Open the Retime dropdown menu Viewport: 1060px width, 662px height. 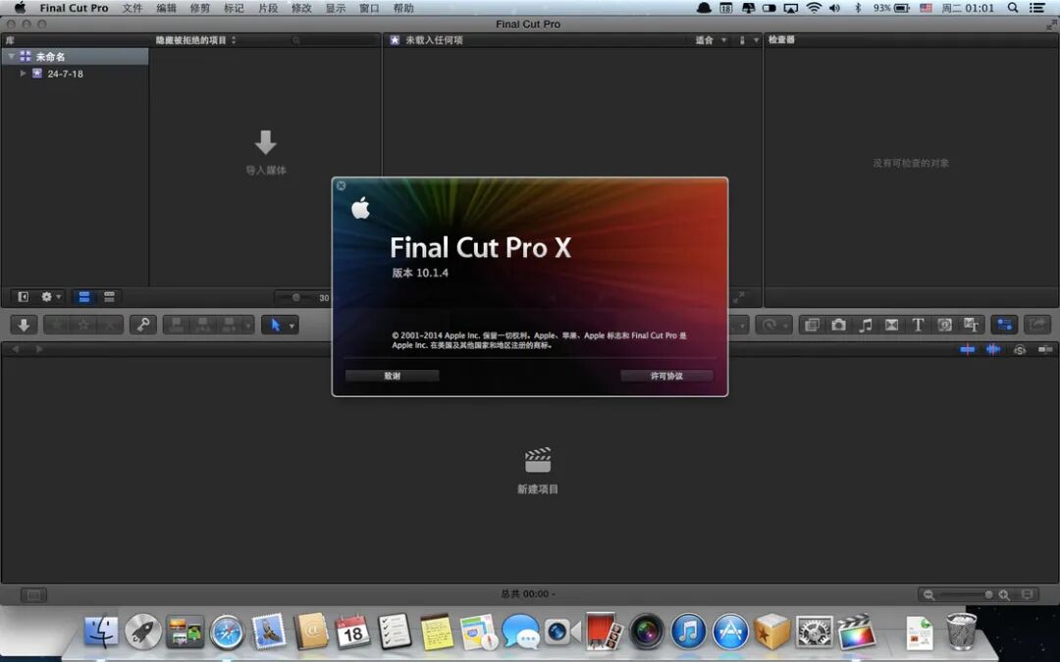[772, 325]
